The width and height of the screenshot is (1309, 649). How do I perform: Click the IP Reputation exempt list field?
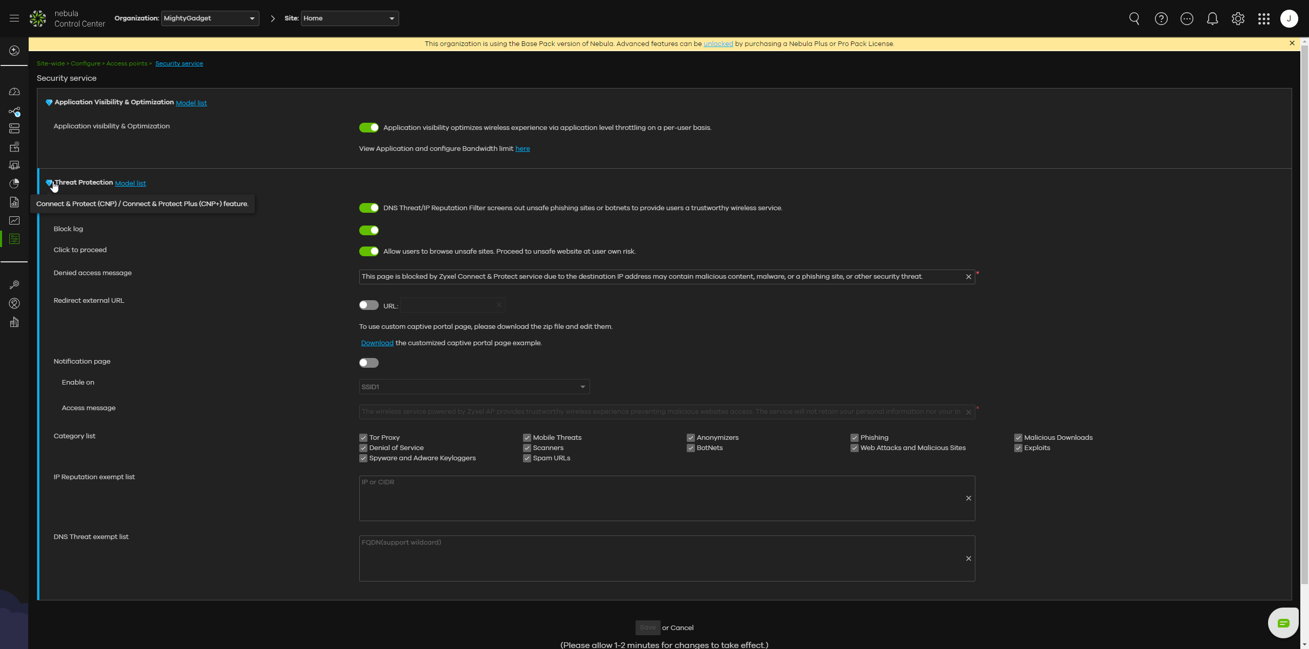[660, 498]
